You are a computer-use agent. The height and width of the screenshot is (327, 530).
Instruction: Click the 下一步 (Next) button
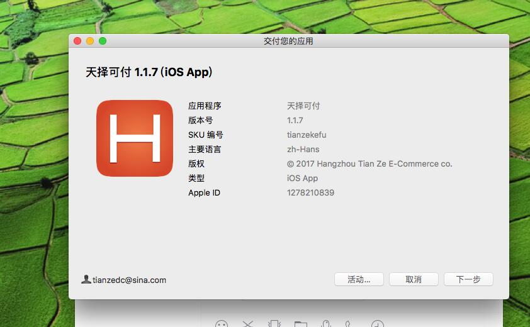coord(468,279)
